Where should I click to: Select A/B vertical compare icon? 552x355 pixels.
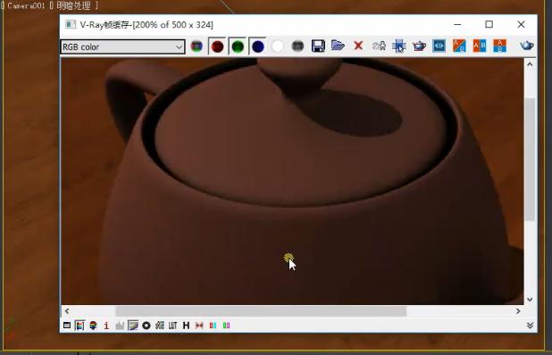coord(499,46)
